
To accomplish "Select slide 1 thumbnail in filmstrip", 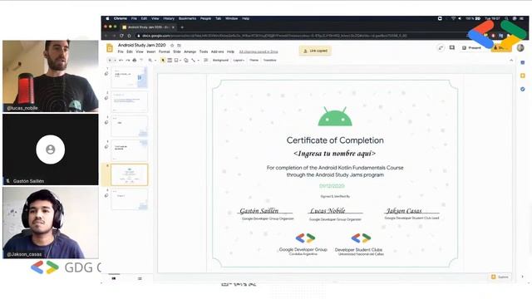I will pos(130,77).
